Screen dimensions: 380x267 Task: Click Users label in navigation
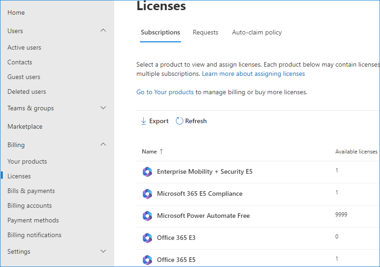(15, 31)
